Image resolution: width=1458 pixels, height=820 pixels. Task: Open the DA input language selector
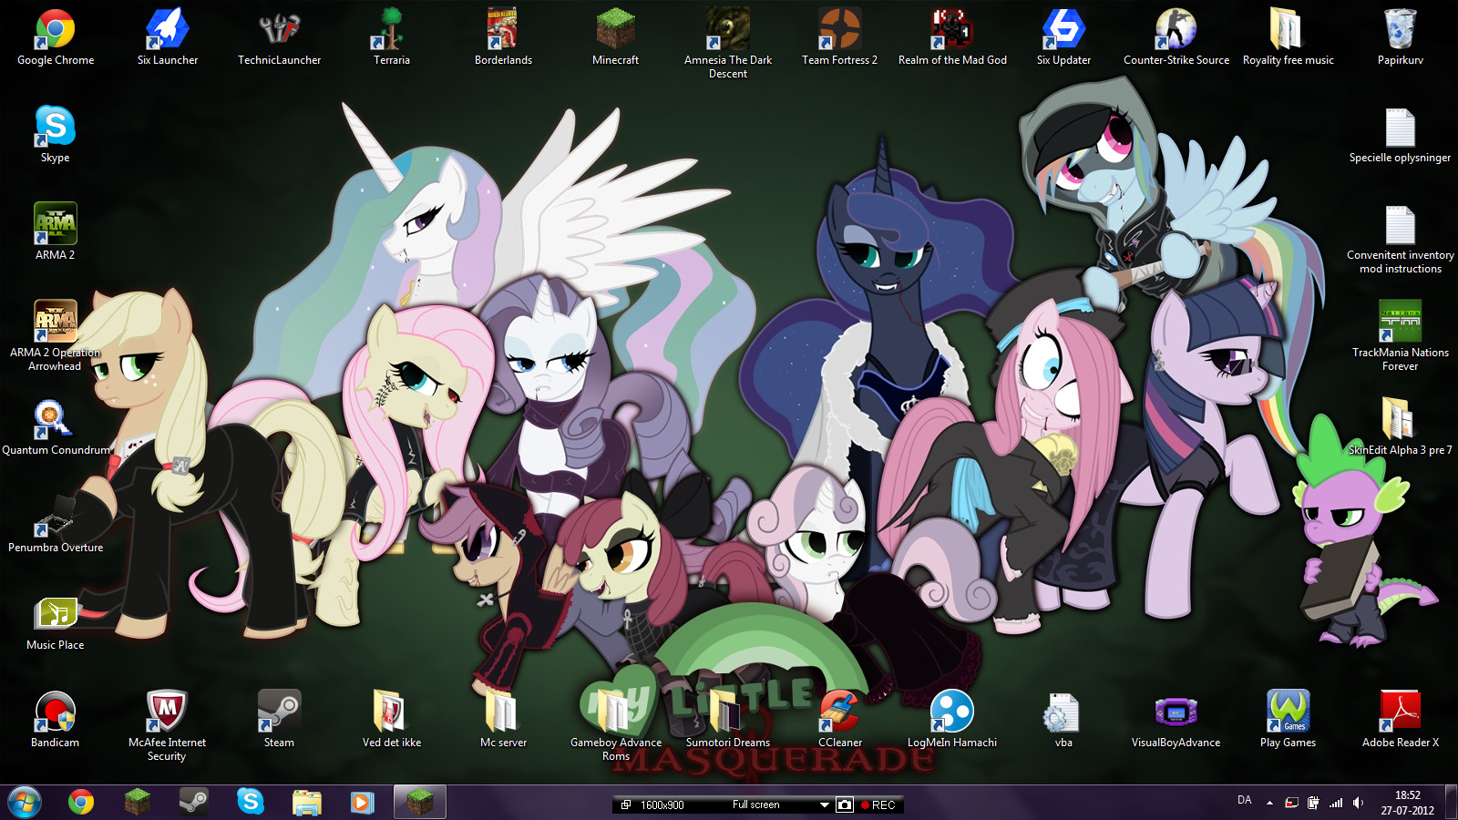[x=1244, y=800]
